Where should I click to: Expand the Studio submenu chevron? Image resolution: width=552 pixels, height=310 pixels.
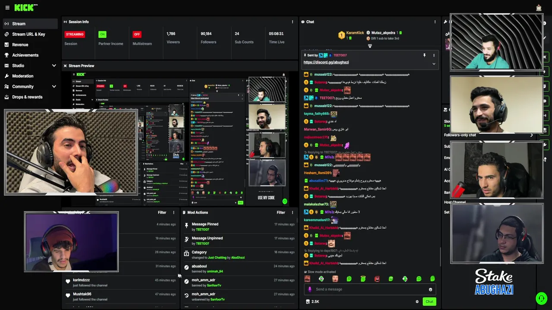[54, 65]
